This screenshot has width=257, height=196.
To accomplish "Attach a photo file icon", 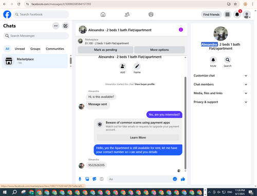I will click(x=87, y=179).
